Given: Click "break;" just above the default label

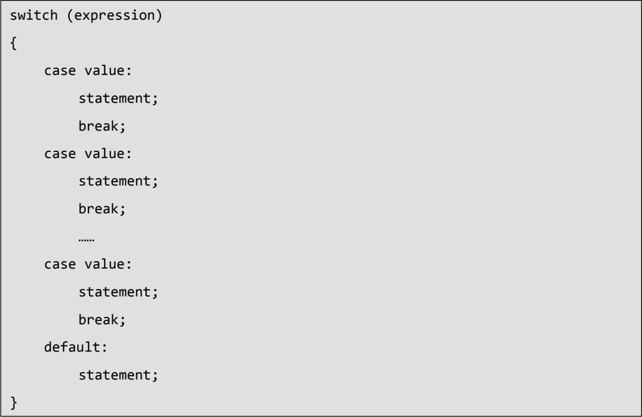Looking at the screenshot, I should click(x=102, y=320).
